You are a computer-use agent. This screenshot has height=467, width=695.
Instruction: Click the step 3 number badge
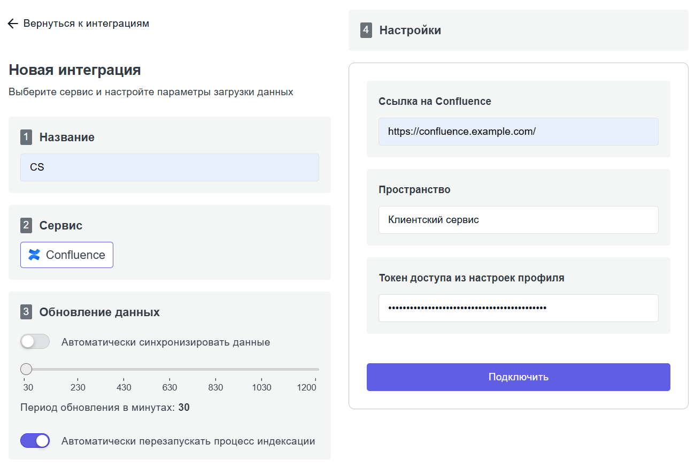click(x=26, y=312)
